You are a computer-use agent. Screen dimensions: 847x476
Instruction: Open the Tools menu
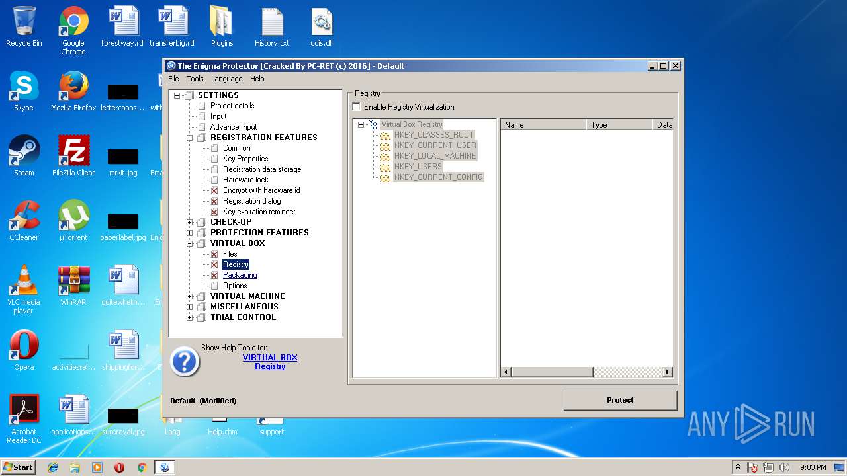point(195,79)
